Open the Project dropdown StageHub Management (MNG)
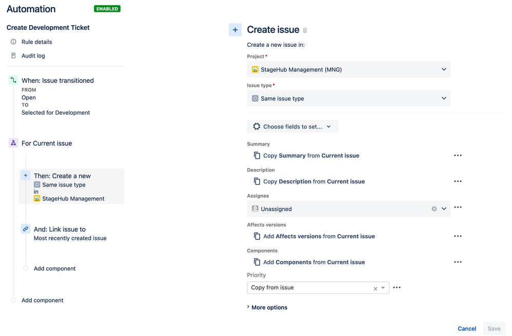 (x=348, y=69)
